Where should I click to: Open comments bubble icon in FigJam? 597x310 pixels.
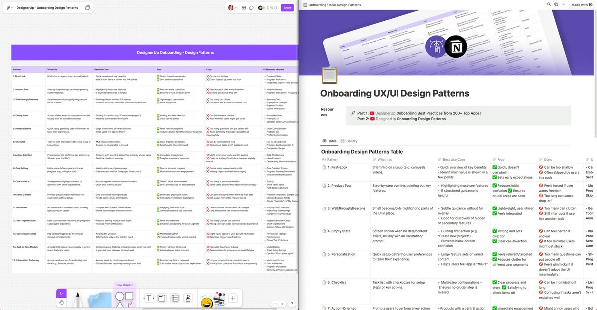(251, 8)
